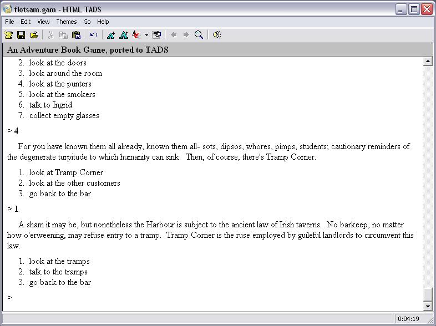The height and width of the screenshot is (326, 436).
Task: Click the Cut scissors icon
Action: [50, 35]
